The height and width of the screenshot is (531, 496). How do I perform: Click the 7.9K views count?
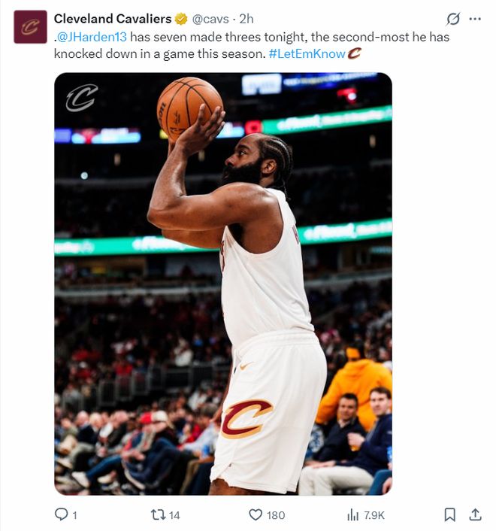click(374, 515)
